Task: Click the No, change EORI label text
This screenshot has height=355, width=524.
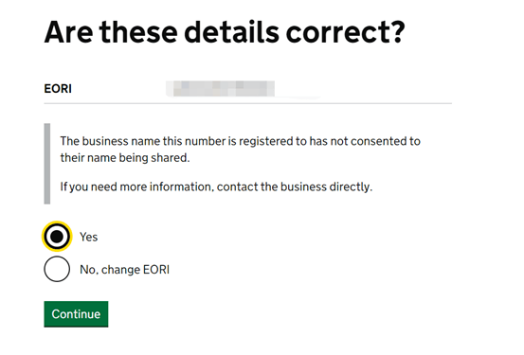Action: pos(125,270)
